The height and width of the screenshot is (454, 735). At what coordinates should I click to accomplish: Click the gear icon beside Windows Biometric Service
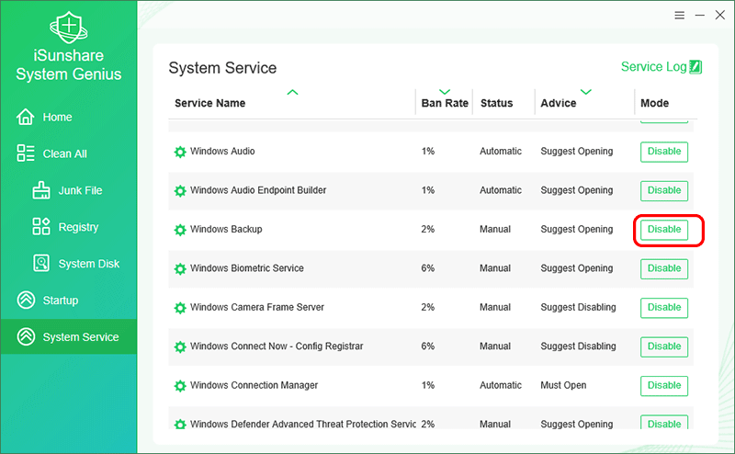click(180, 268)
